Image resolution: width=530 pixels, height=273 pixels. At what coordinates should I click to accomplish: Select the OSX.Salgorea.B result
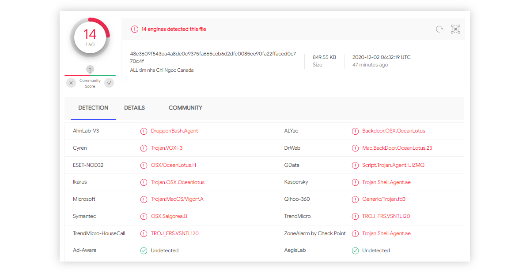click(x=169, y=216)
